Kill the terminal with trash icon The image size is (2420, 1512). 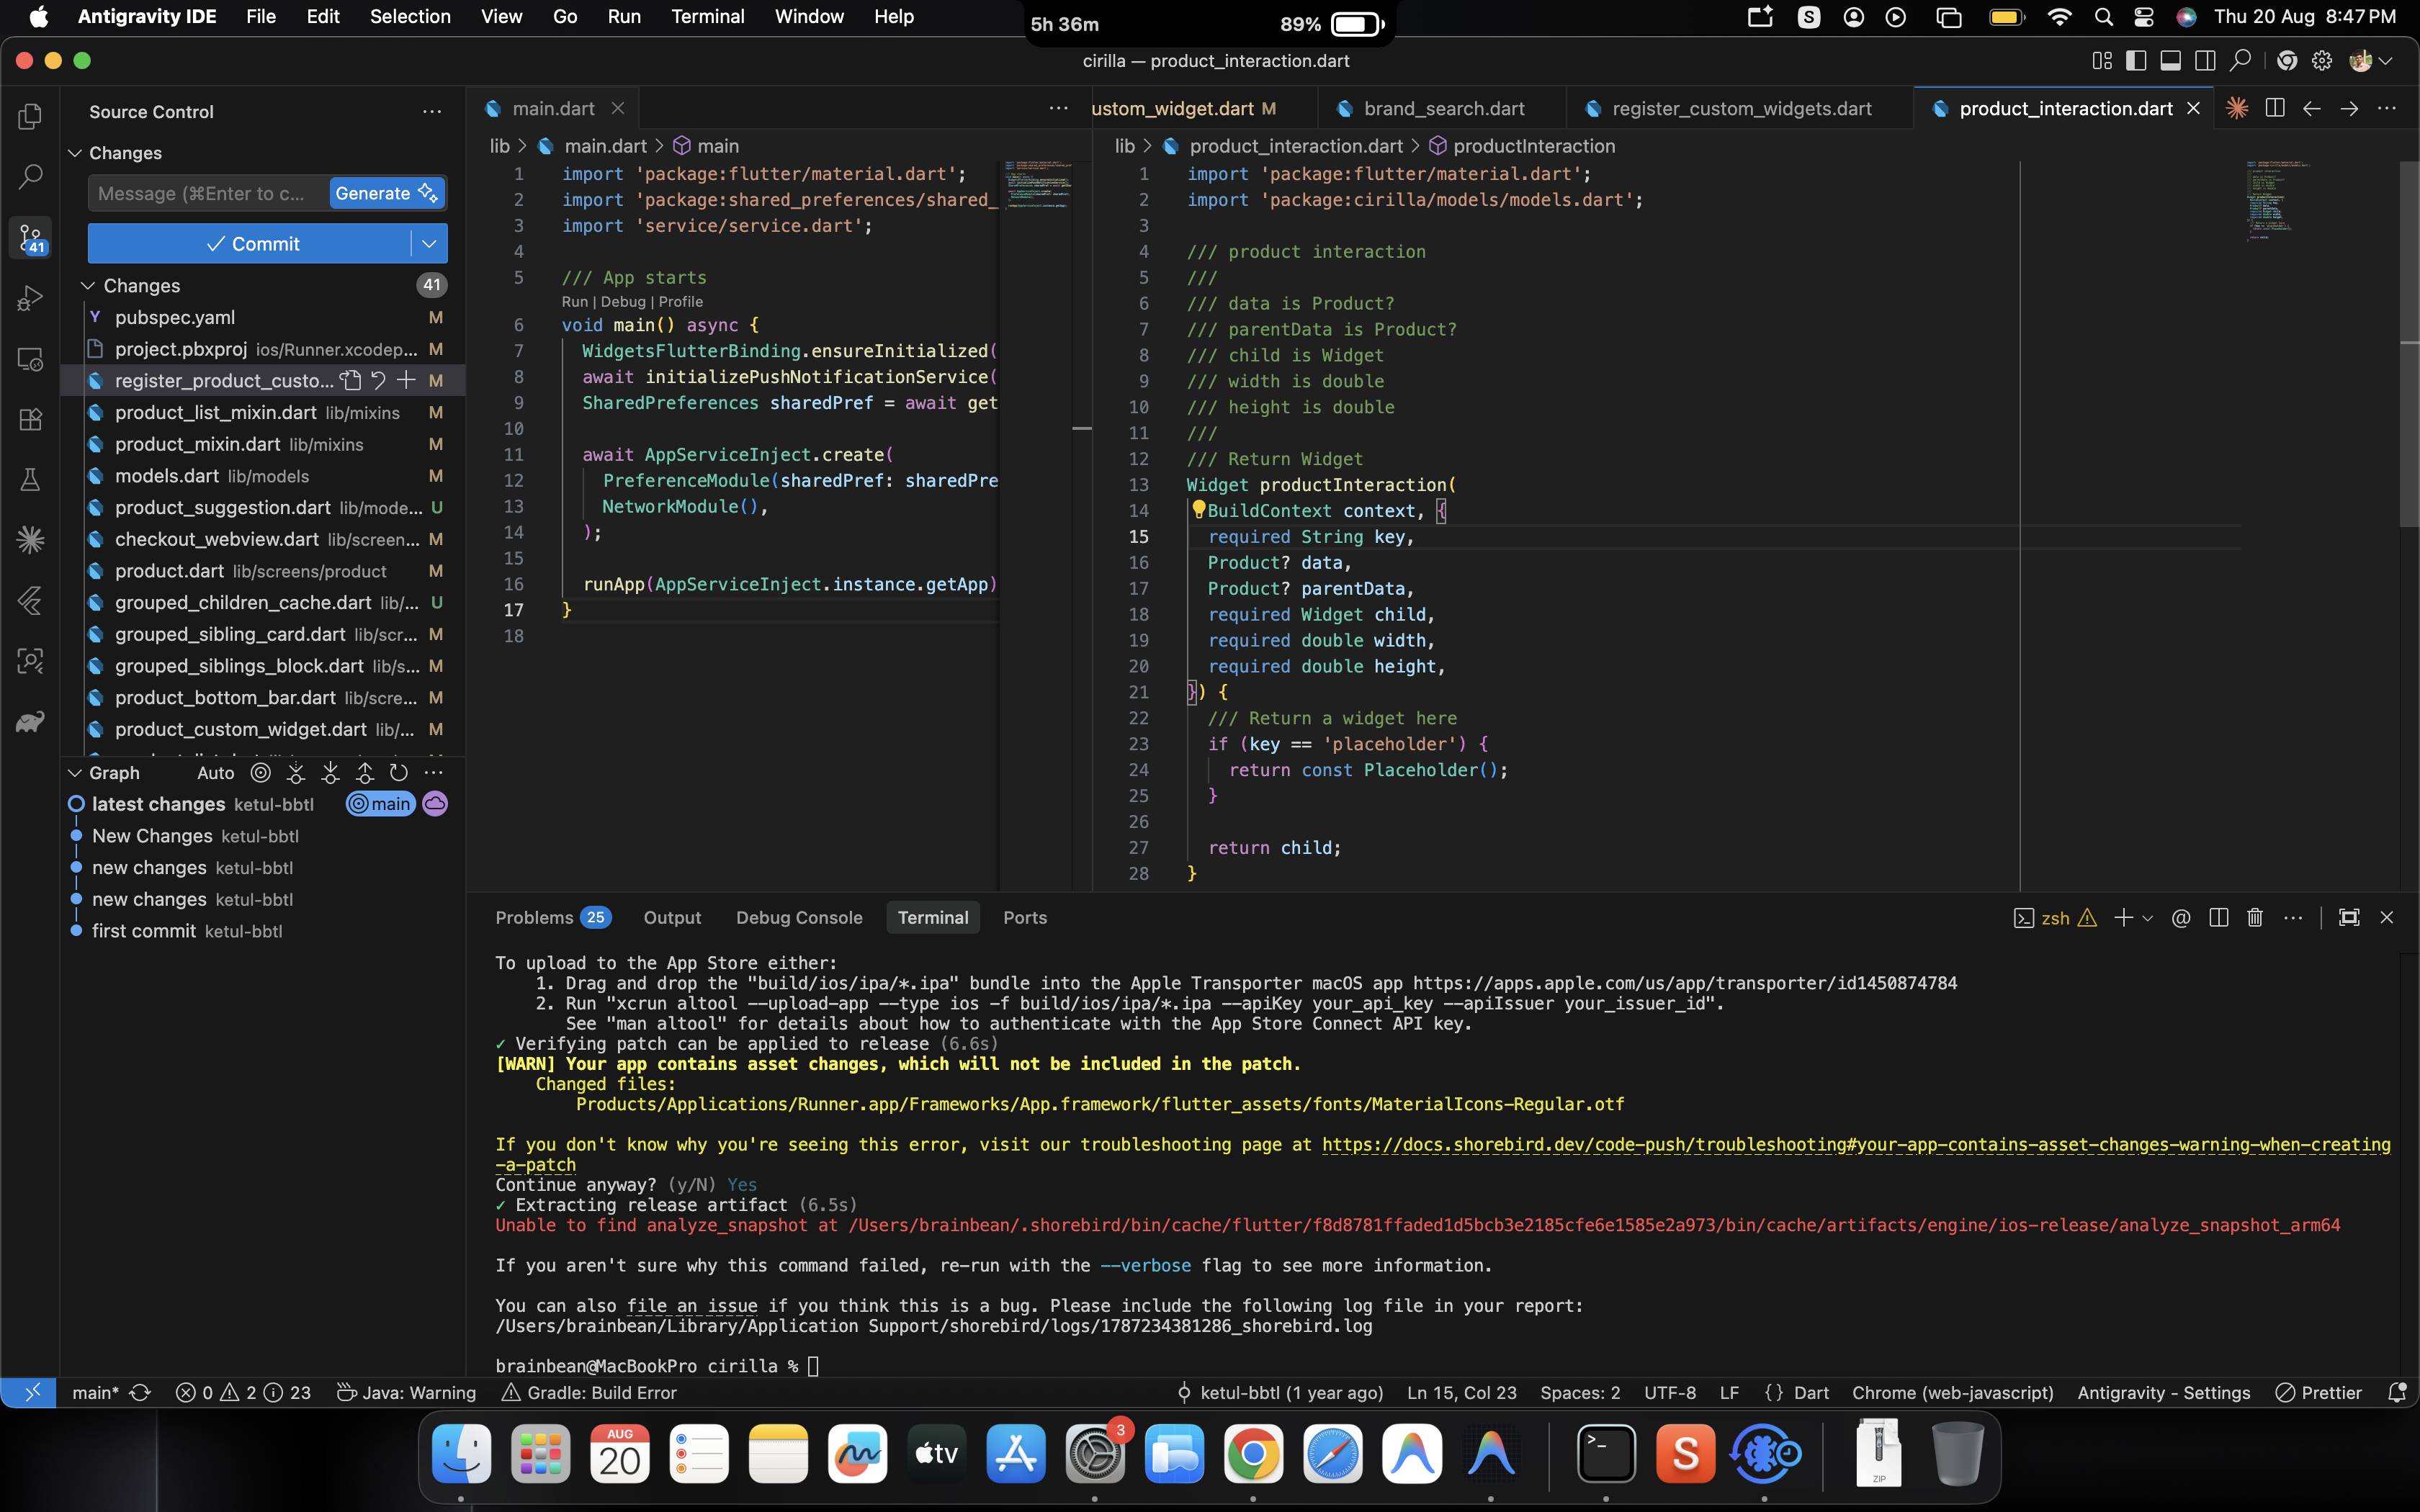tap(2254, 917)
